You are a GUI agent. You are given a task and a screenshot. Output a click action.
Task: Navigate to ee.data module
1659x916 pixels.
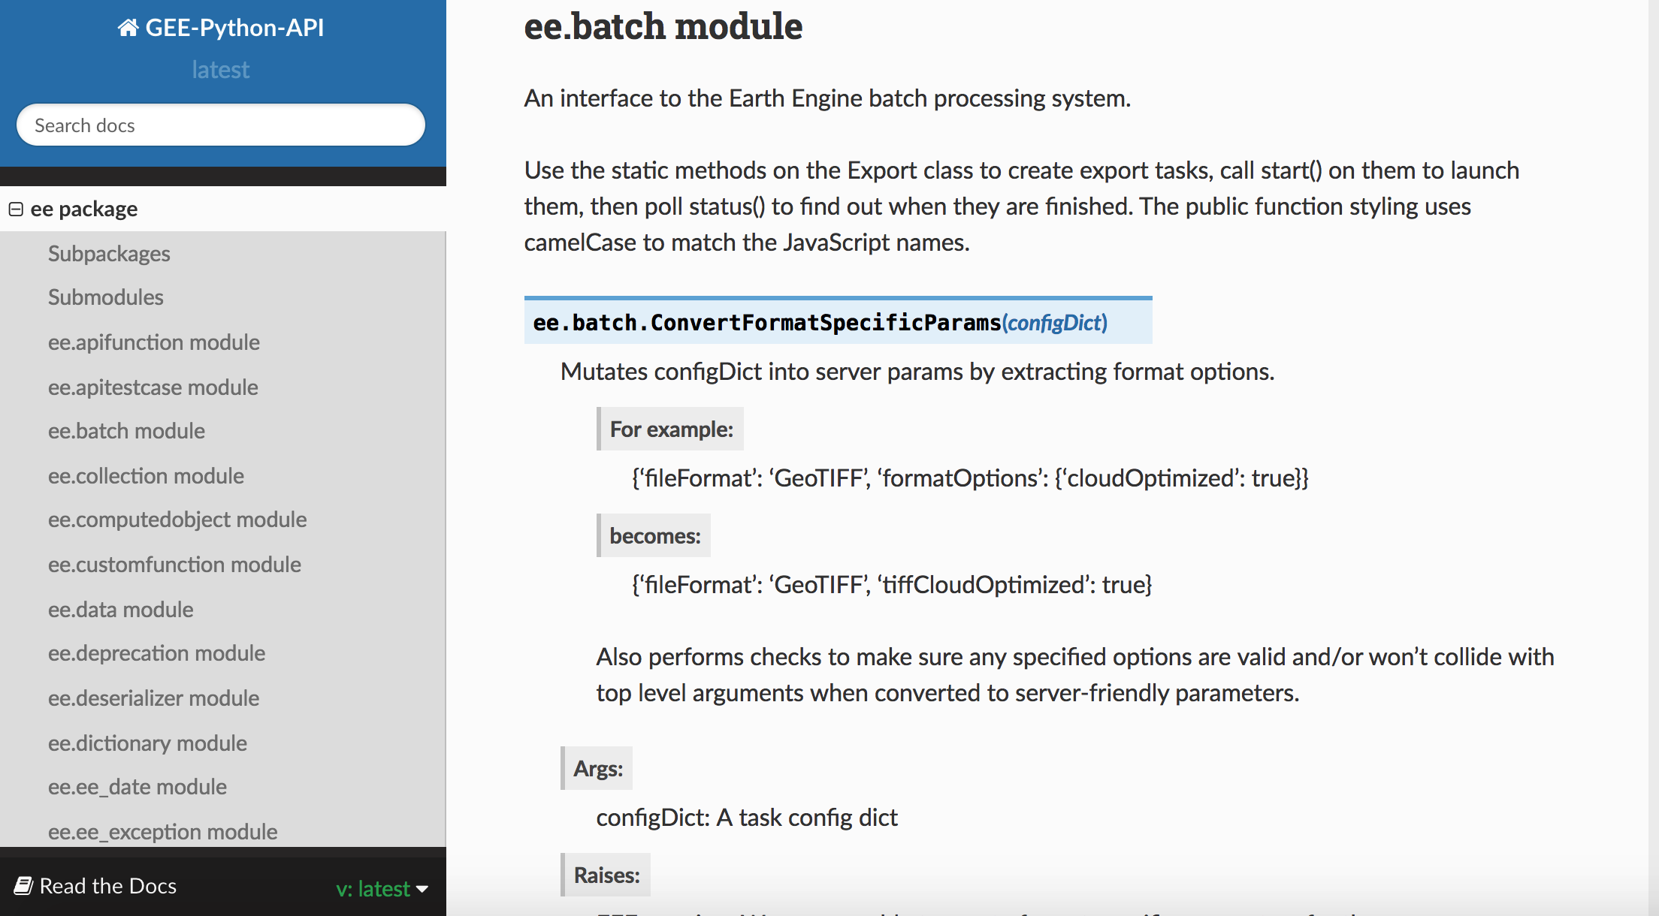(x=120, y=610)
